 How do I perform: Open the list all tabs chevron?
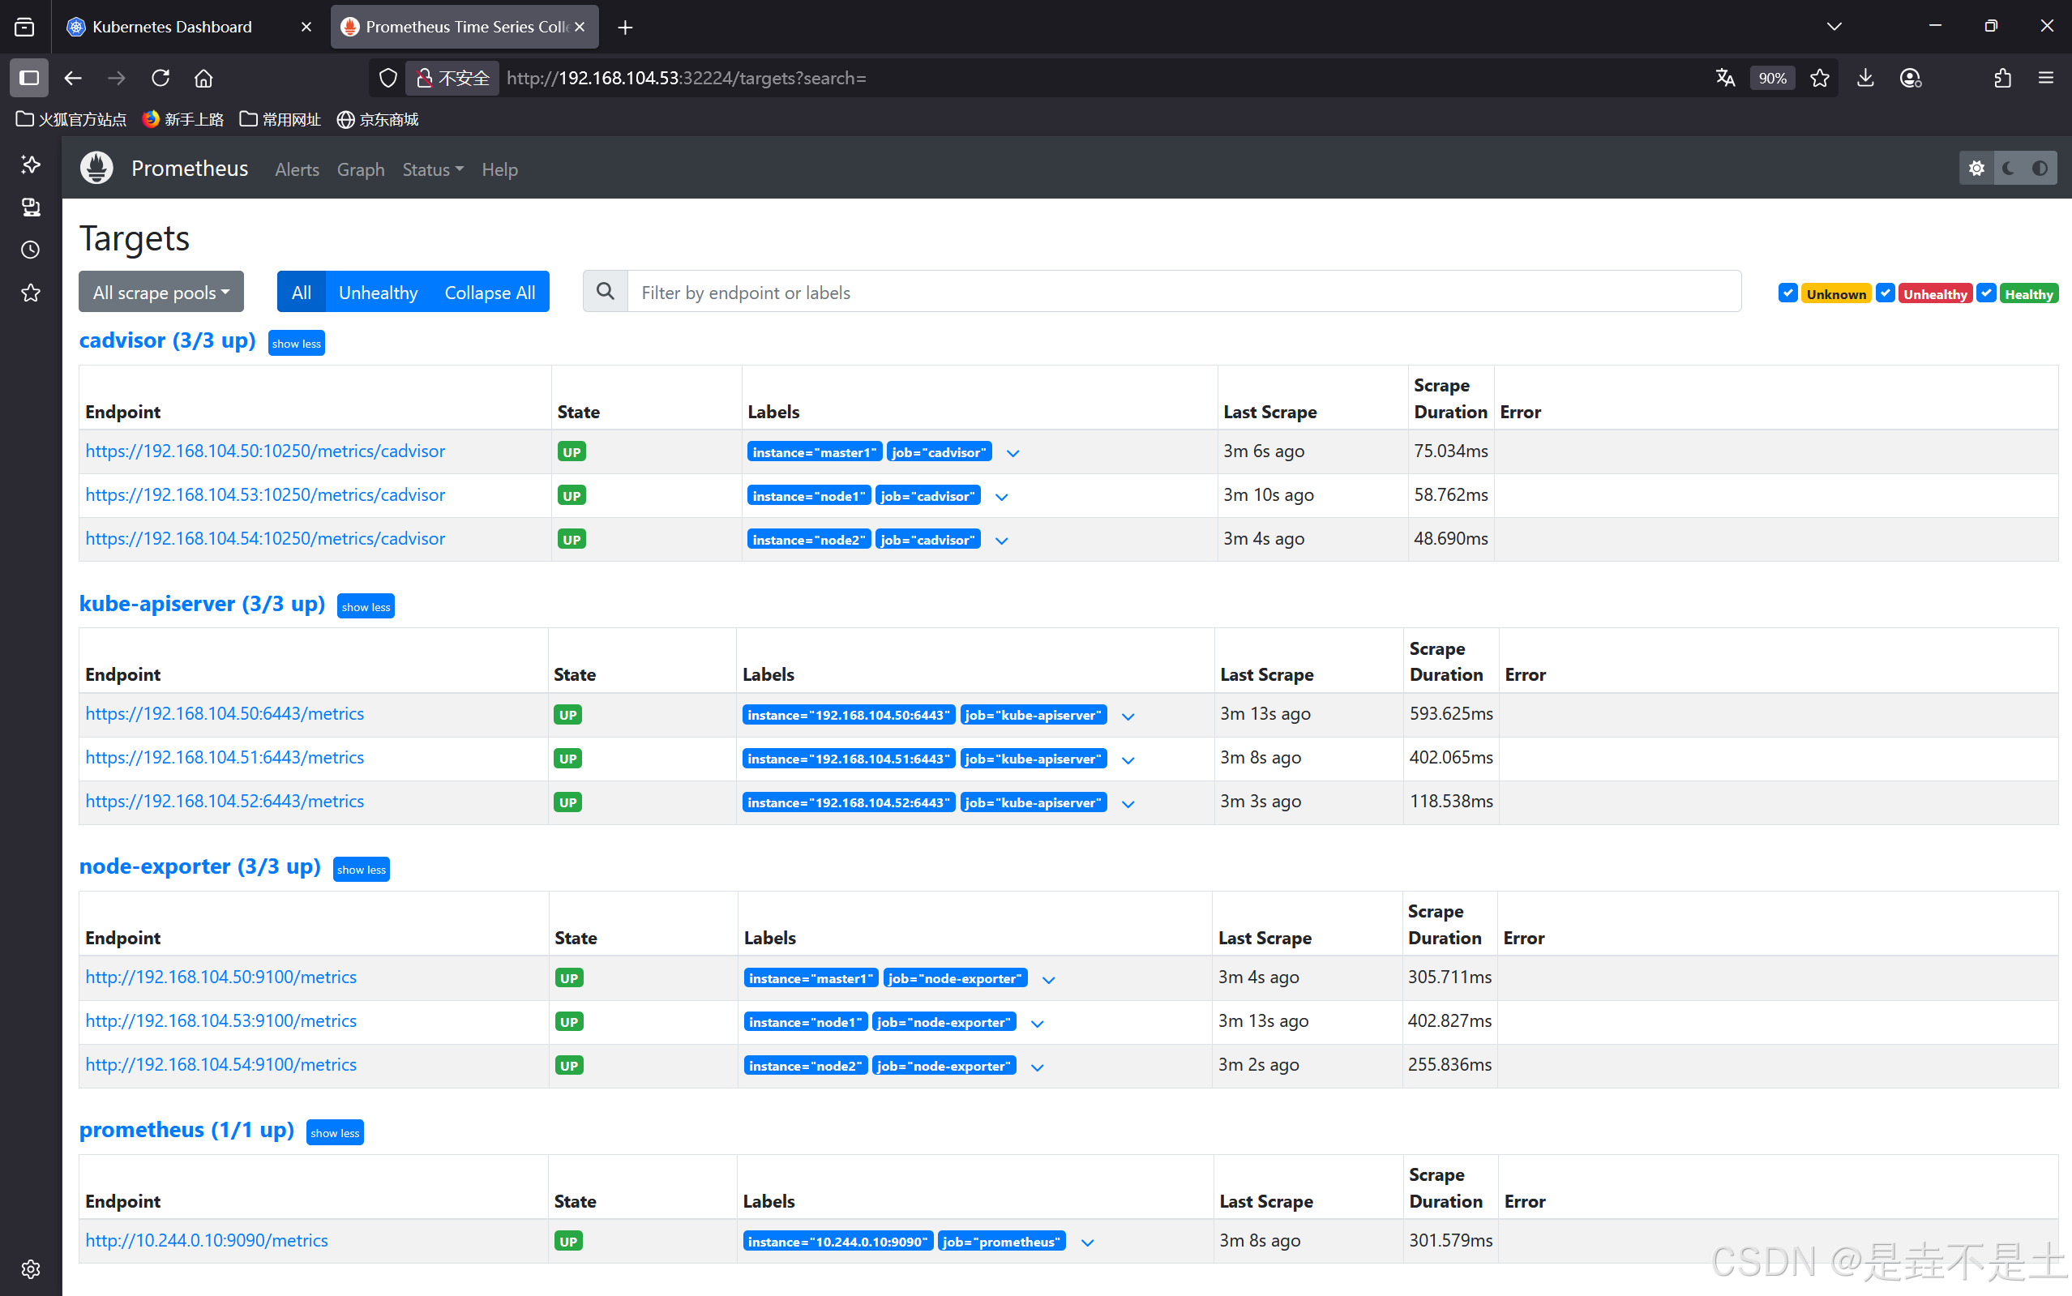click(x=1834, y=27)
